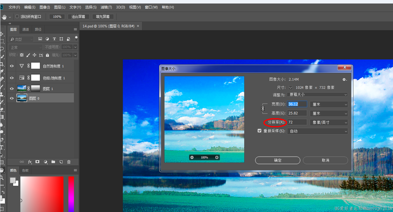Image resolution: width=393 pixels, height=212 pixels.
Task: Filter layers by shape layer icon
Action: point(61,39)
